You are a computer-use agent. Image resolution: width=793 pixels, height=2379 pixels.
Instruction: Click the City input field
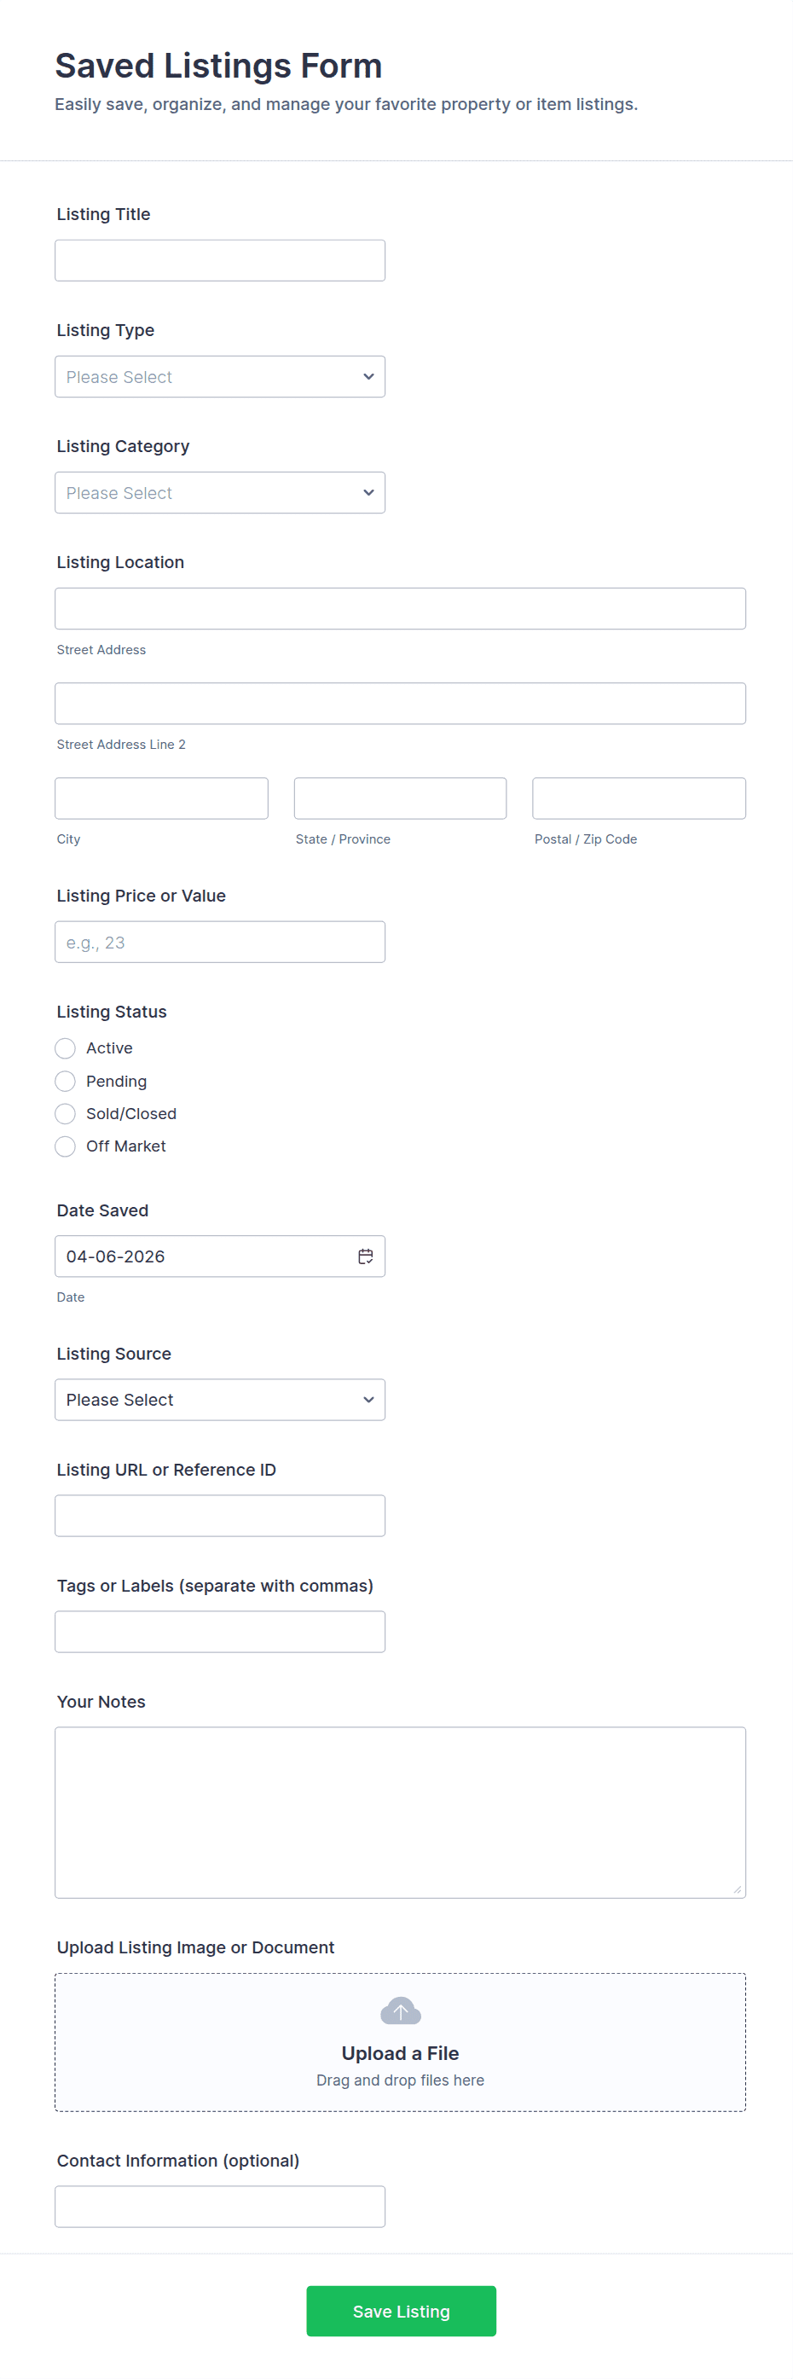click(161, 798)
